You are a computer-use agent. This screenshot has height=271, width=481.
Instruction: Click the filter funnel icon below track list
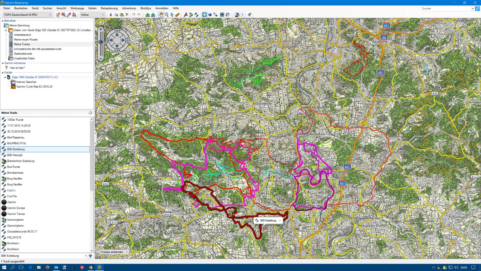pyautogui.click(x=90, y=256)
